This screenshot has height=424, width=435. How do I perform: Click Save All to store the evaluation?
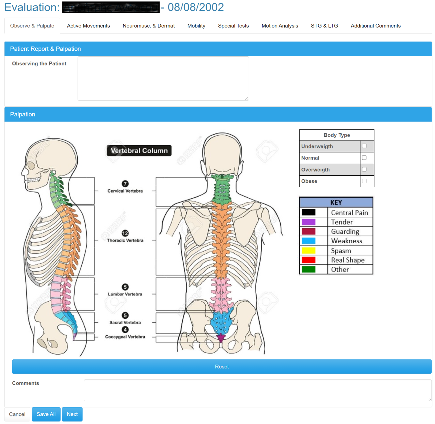(46, 414)
